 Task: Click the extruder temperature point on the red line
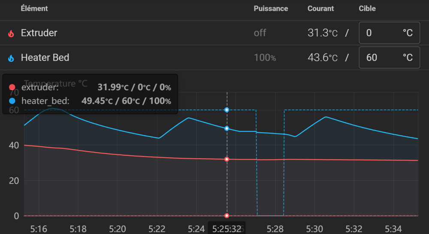pos(227,159)
